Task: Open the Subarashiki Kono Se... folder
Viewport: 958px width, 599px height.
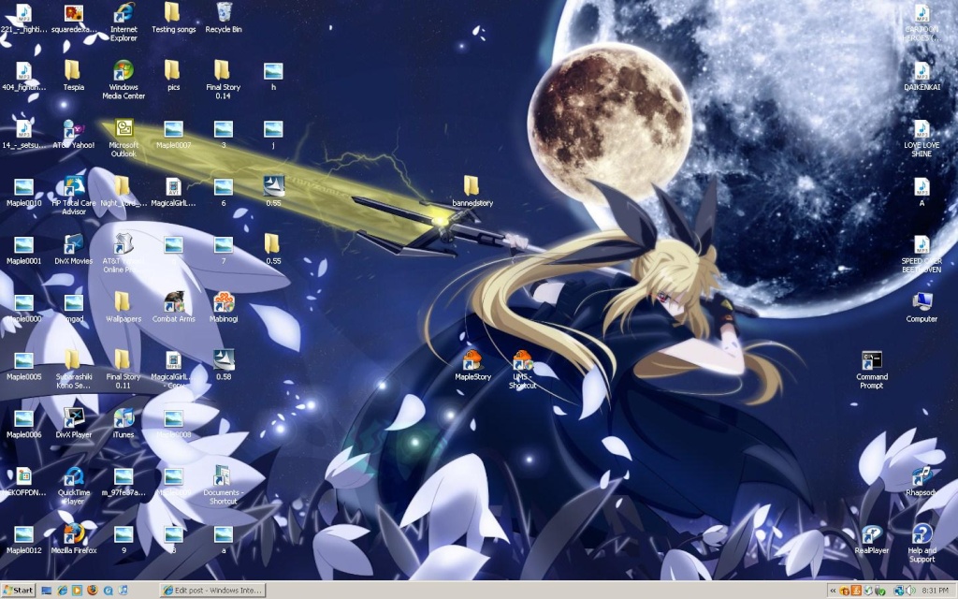Action: pyautogui.click(x=73, y=369)
